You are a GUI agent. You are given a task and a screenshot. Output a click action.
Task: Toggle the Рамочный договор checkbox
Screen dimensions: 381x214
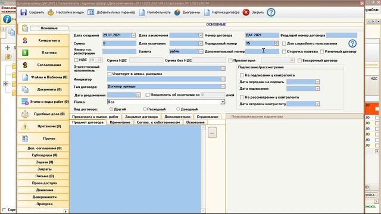[322, 52]
